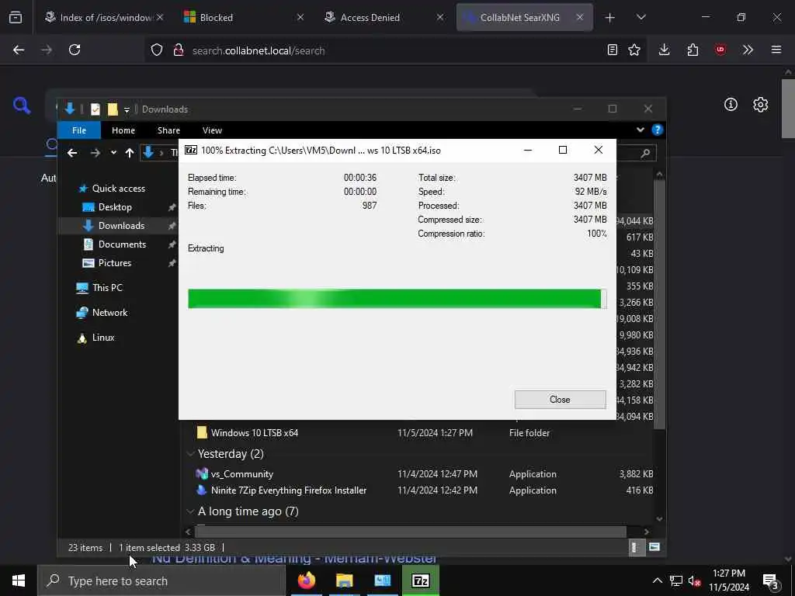The image size is (795, 596).
Task: Switch to large icons view layout
Action: click(654, 547)
